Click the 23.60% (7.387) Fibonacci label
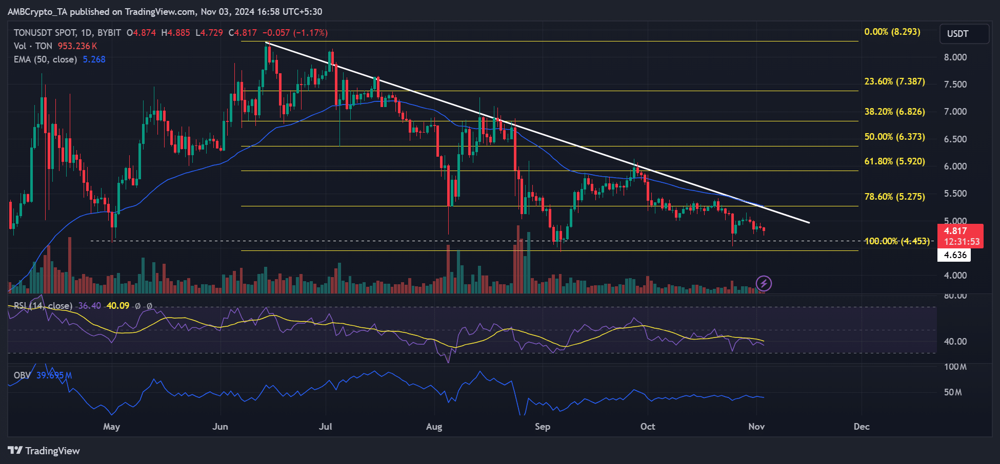The height and width of the screenshot is (464, 1000). point(895,81)
